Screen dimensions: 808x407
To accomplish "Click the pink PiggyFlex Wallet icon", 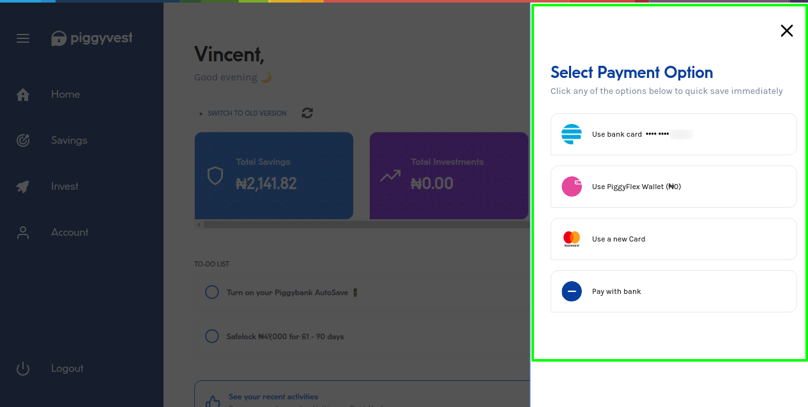I will pyautogui.click(x=571, y=187).
